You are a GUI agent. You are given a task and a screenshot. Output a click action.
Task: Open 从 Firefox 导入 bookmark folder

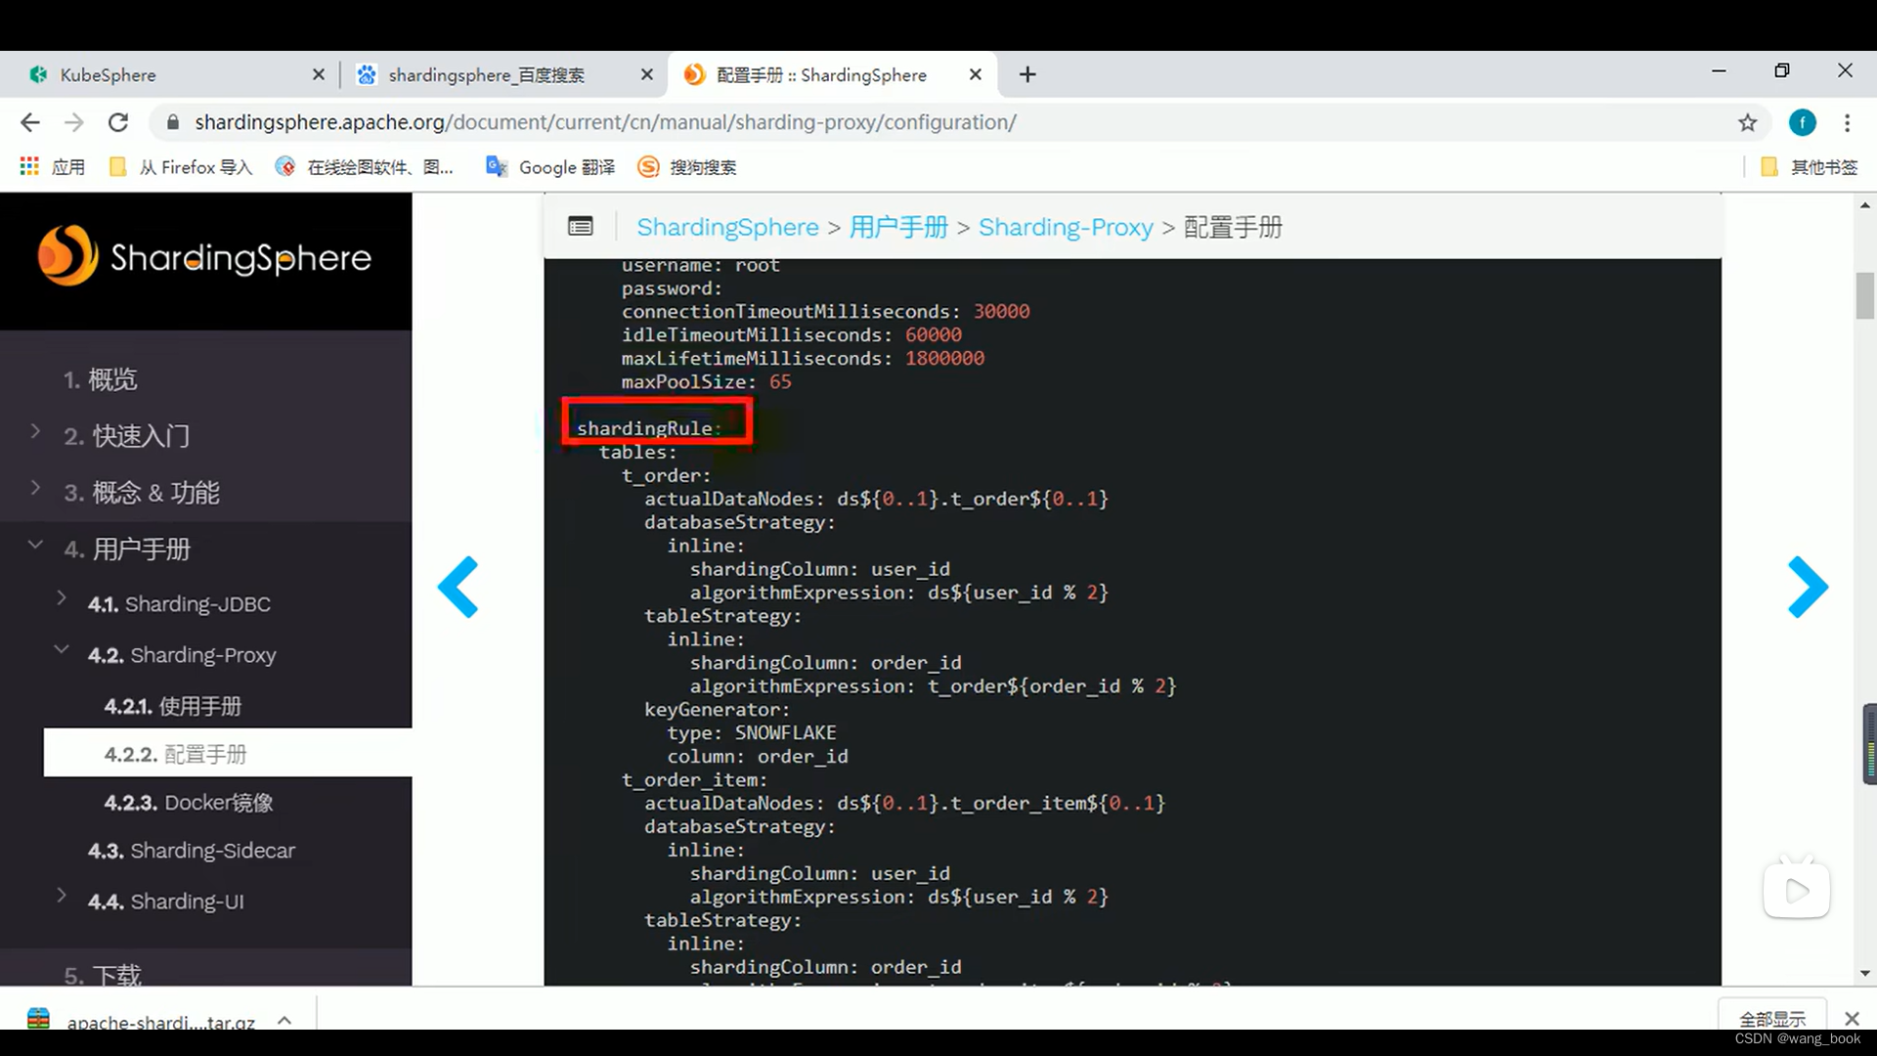[x=181, y=167]
